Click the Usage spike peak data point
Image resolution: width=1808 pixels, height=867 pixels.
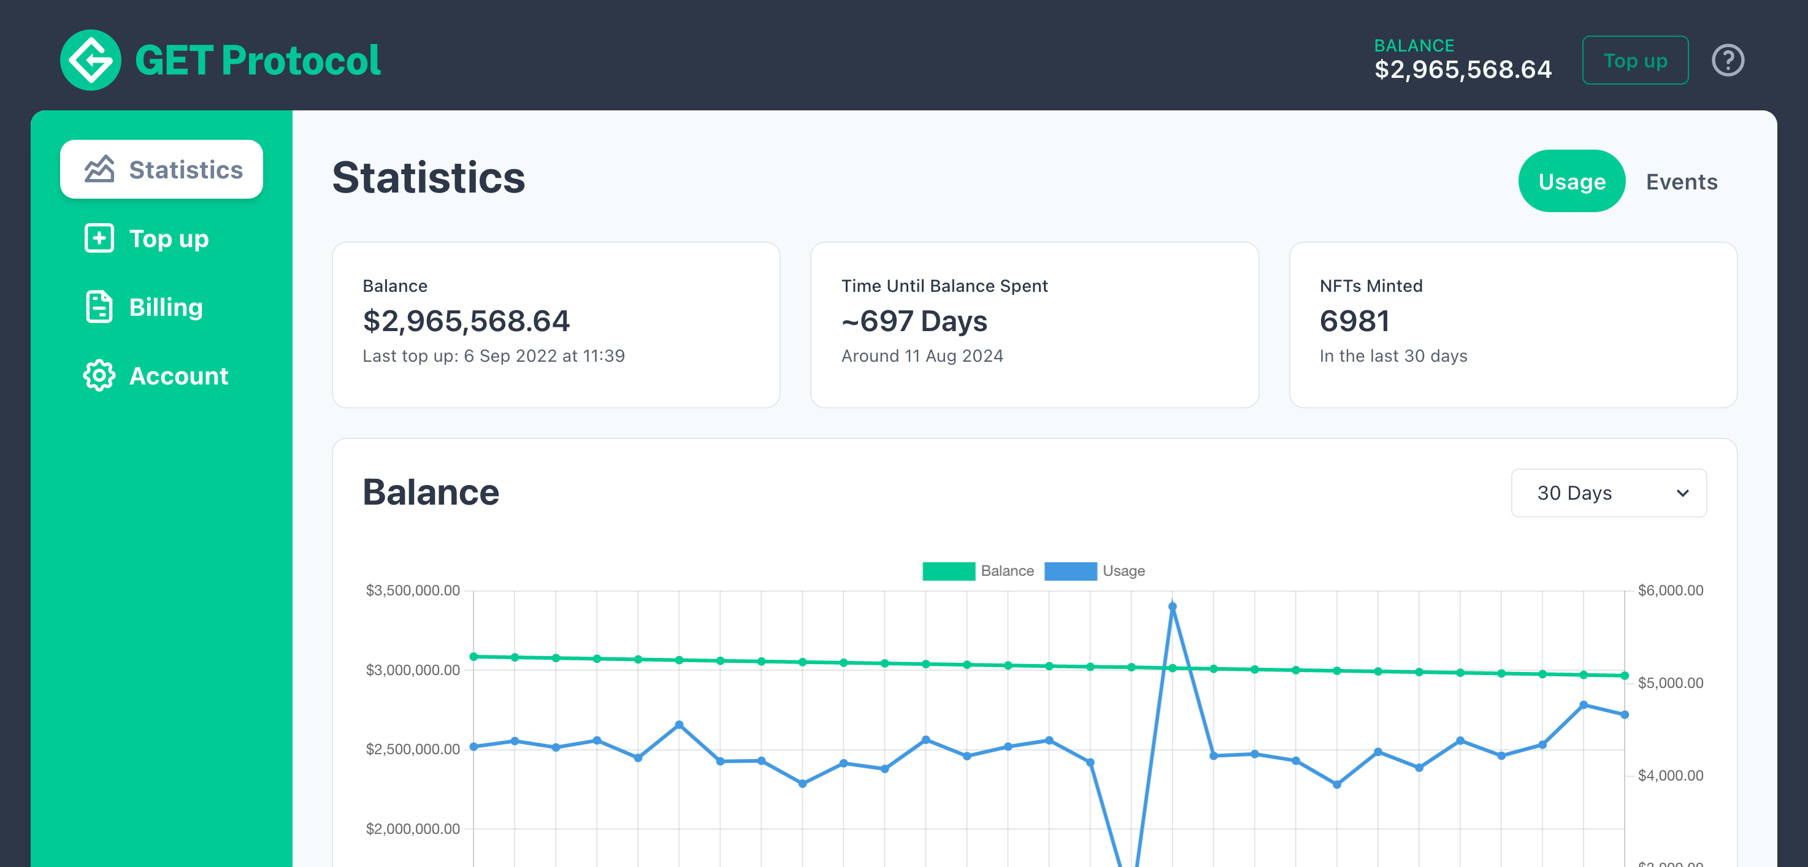pyautogui.click(x=1172, y=607)
